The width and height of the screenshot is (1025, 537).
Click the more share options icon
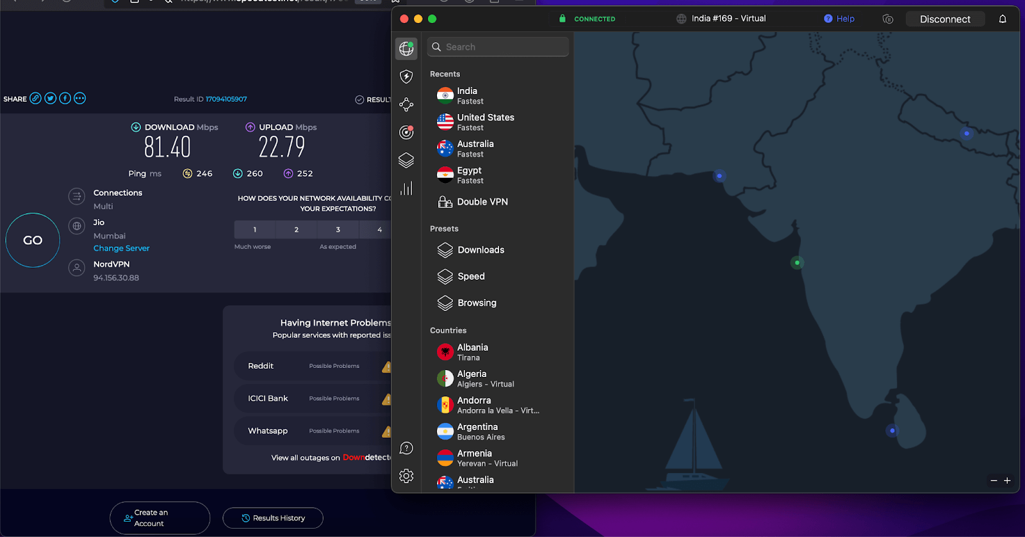pos(79,98)
